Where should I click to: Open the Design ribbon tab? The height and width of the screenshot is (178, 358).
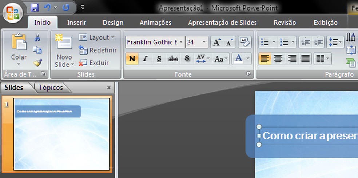tap(113, 23)
